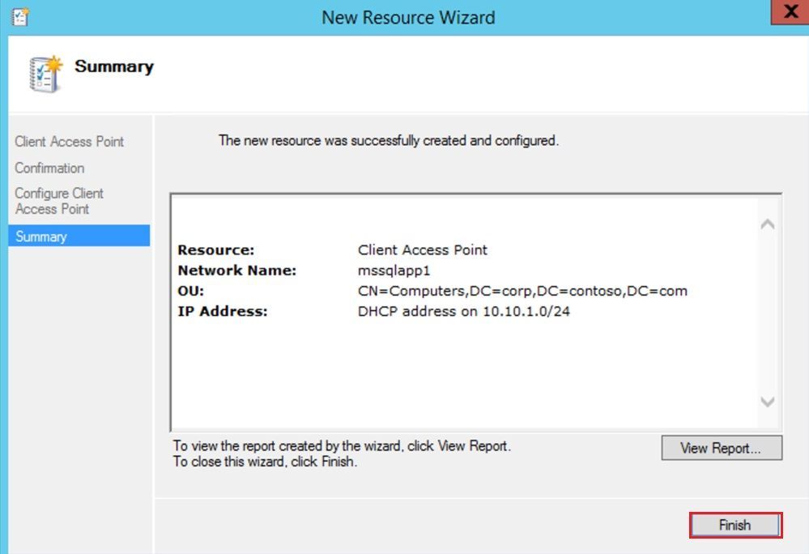The width and height of the screenshot is (809, 554).
Task: Select the highlighted Summary step
Action: 79,237
